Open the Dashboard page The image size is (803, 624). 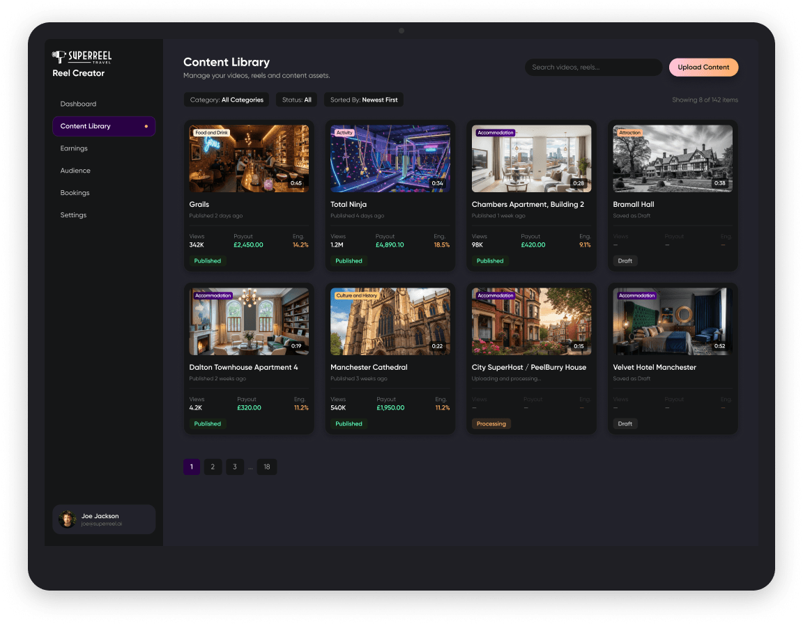click(78, 104)
